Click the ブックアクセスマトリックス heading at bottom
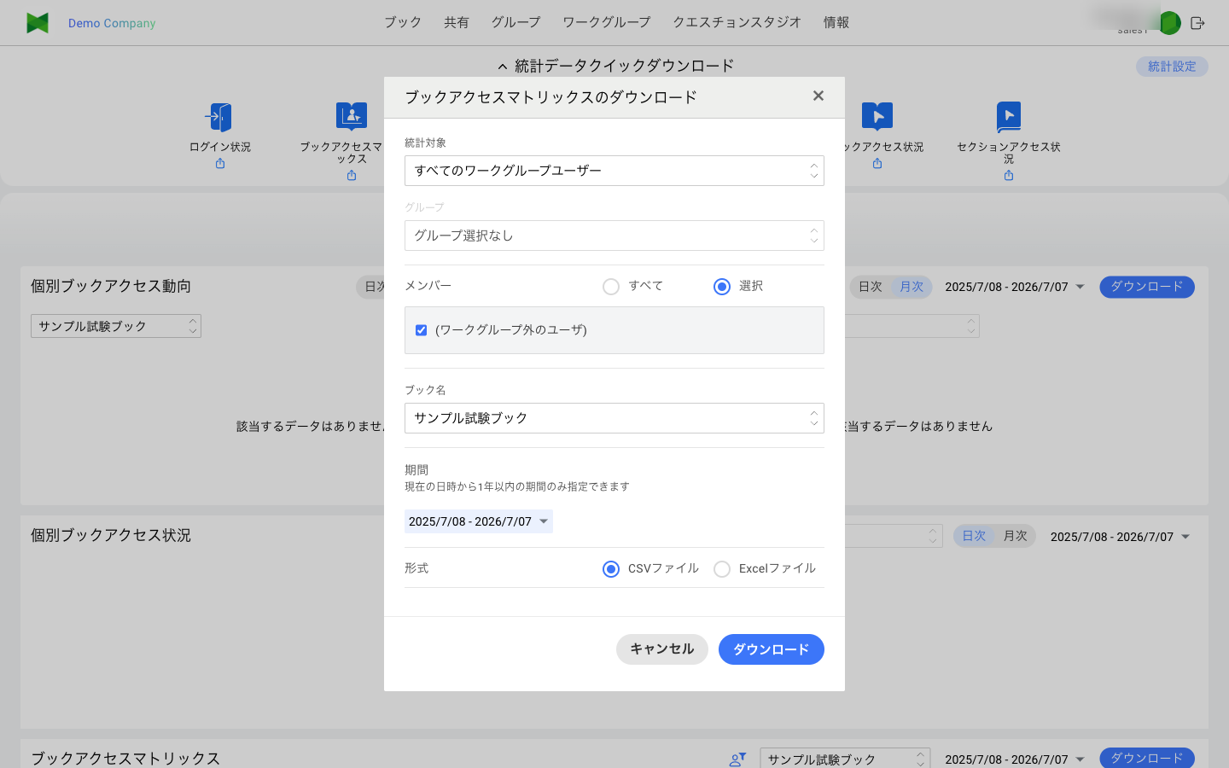 point(125,758)
